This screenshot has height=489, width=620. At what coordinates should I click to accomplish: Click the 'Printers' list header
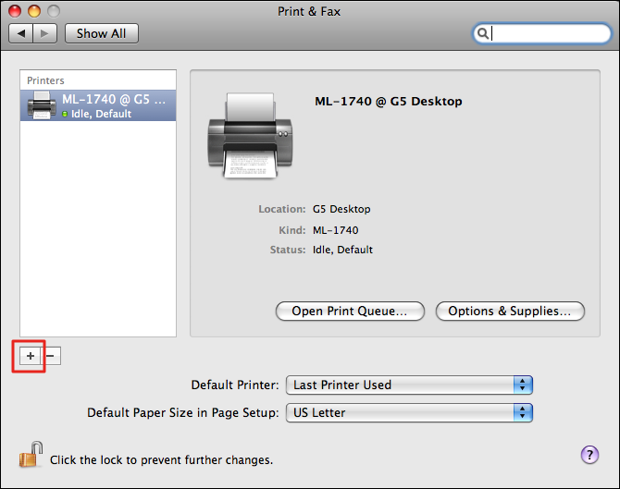[x=45, y=80]
